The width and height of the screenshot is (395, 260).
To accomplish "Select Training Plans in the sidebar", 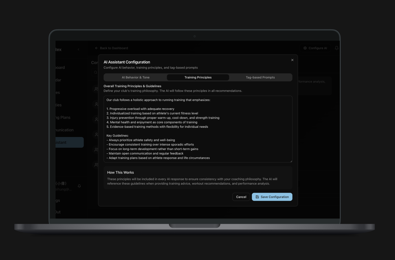I will pyautogui.click(x=62, y=118).
